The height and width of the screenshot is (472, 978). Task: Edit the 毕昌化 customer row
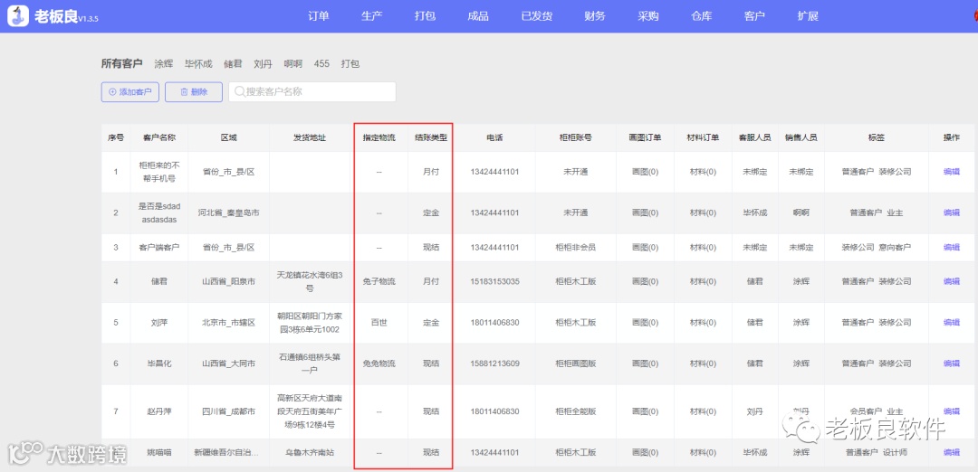951,363
